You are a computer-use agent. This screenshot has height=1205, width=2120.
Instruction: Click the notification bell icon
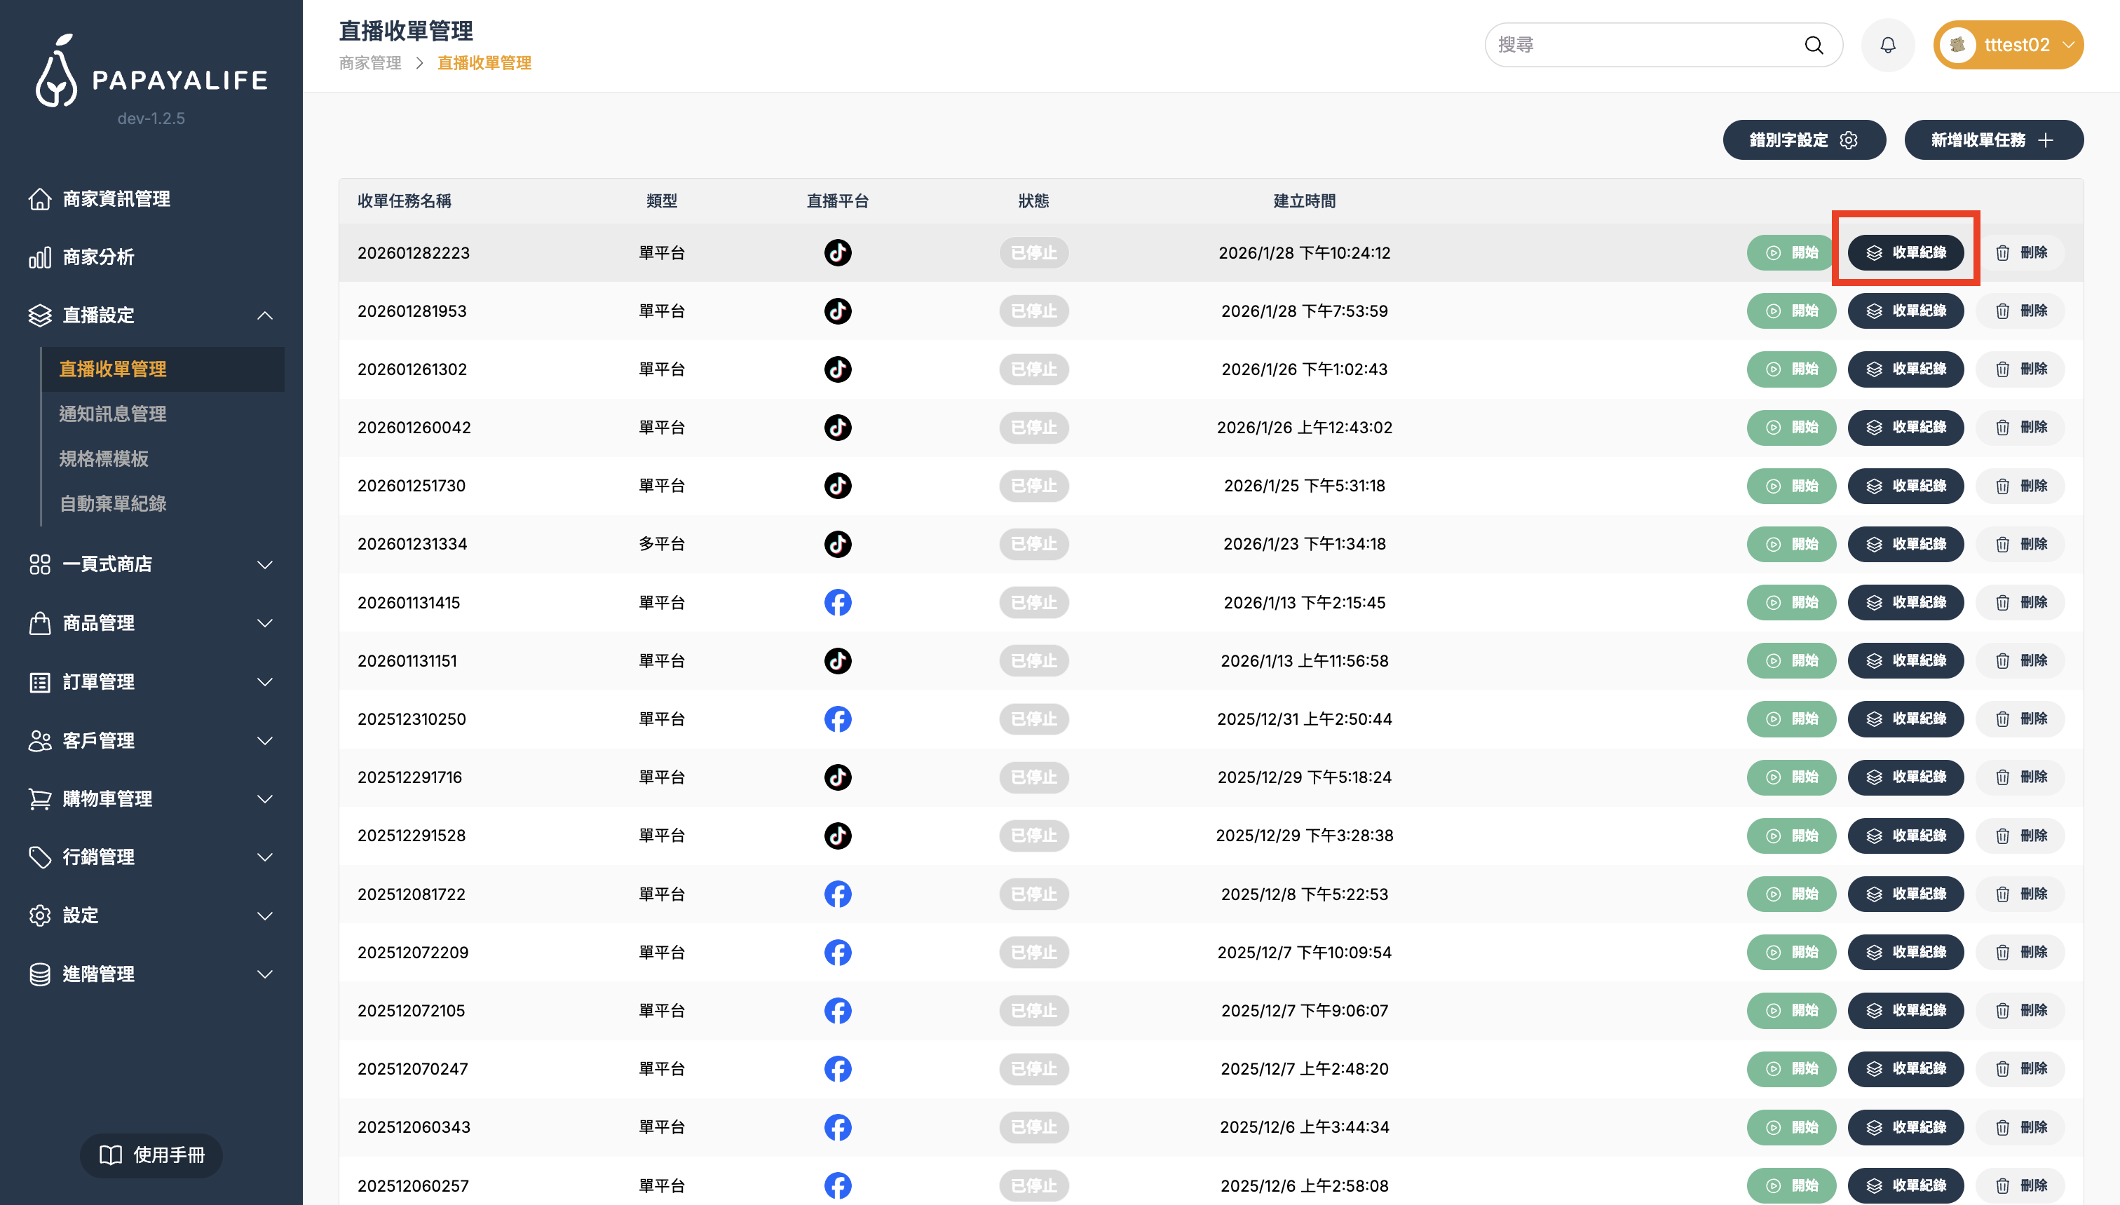tap(1887, 45)
